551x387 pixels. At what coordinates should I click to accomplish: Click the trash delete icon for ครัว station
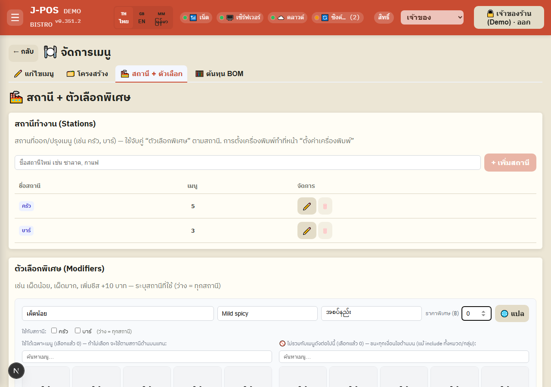coord(325,206)
